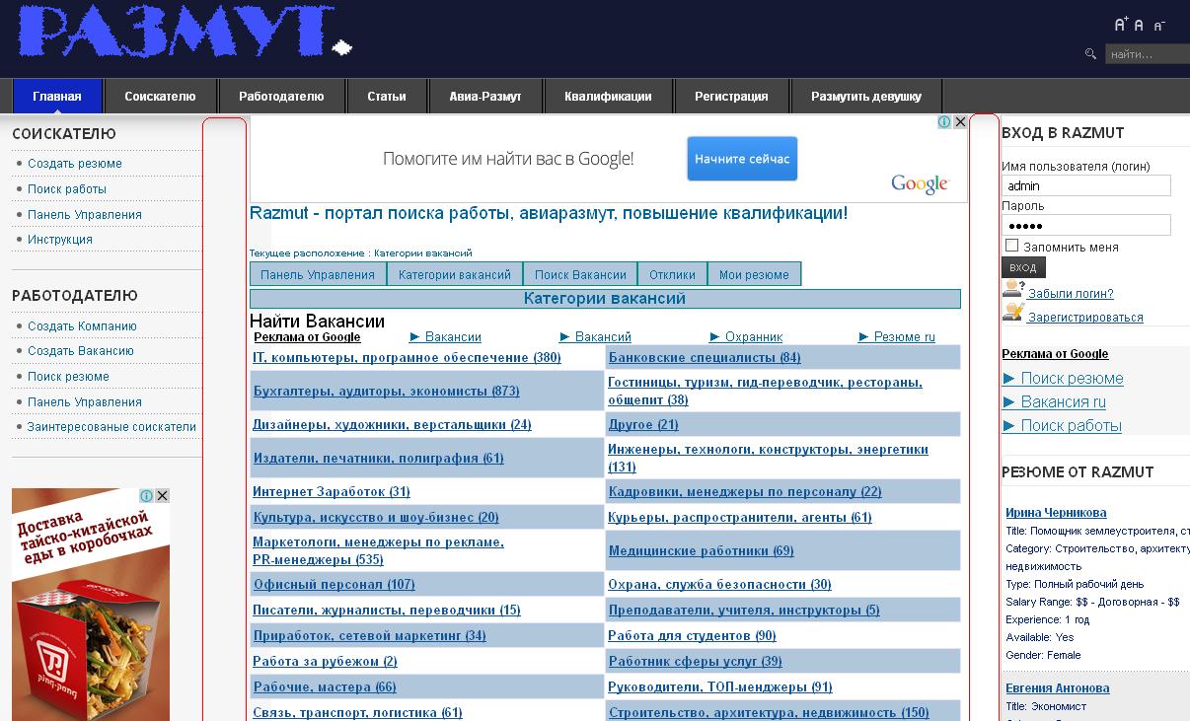Screen dimensions: 1190x721
Task: Focus the search 'найти...' field
Action: 1148,54
